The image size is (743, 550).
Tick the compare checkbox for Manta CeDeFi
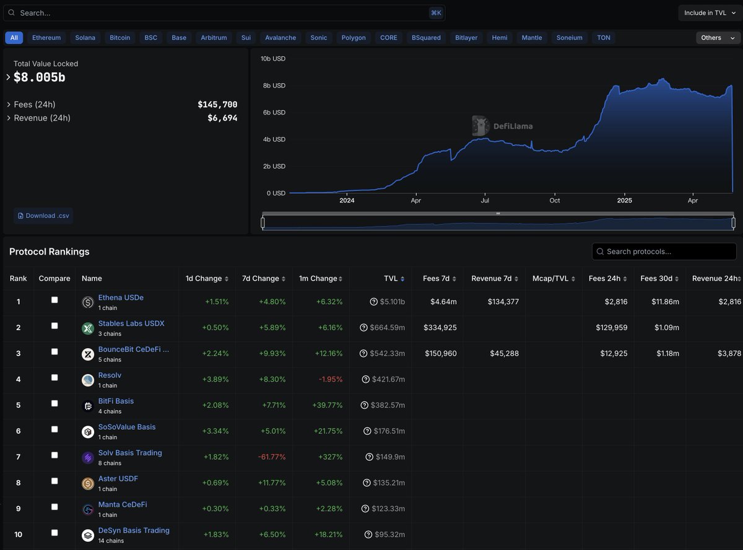[54, 507]
